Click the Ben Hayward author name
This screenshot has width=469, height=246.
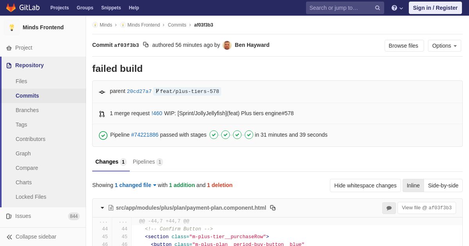click(x=252, y=45)
